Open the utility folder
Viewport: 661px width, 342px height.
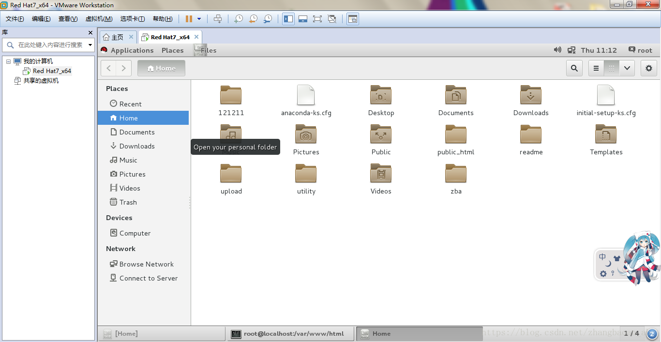coord(306,174)
